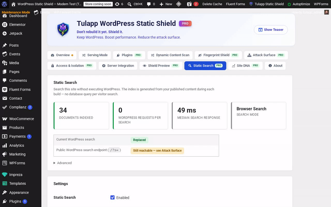Open the comments bubble in admin bar
The width and height of the screenshot is (331, 207).
click(x=149, y=4)
